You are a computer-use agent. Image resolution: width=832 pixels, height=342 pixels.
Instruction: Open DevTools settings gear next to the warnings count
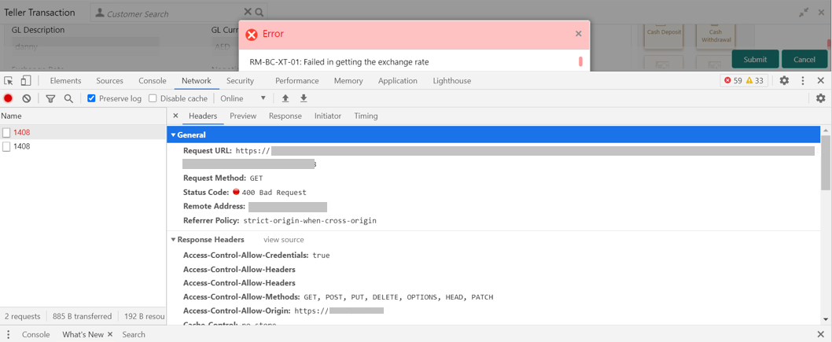tap(784, 81)
